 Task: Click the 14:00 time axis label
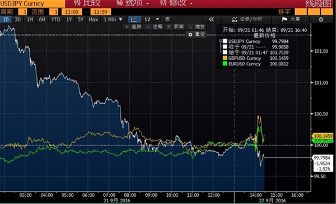point(255,195)
